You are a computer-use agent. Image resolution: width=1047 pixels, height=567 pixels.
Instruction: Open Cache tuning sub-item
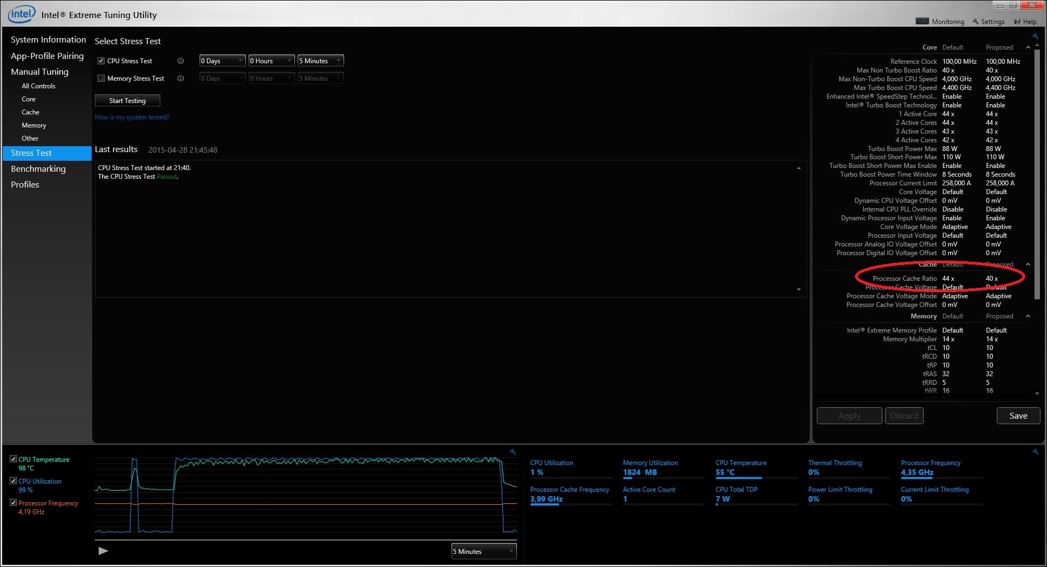coord(31,112)
